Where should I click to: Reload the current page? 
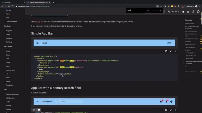[9, 6]
